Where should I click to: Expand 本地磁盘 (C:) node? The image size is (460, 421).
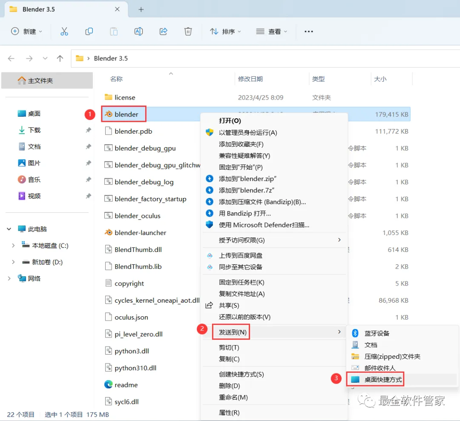(13, 245)
